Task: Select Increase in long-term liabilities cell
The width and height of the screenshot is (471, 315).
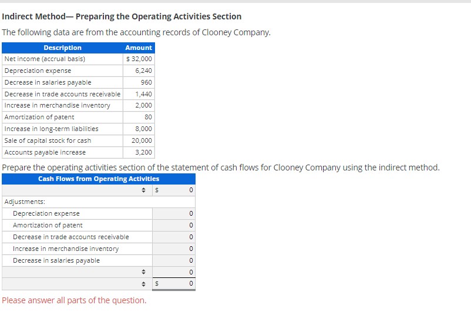Action: click(62, 129)
